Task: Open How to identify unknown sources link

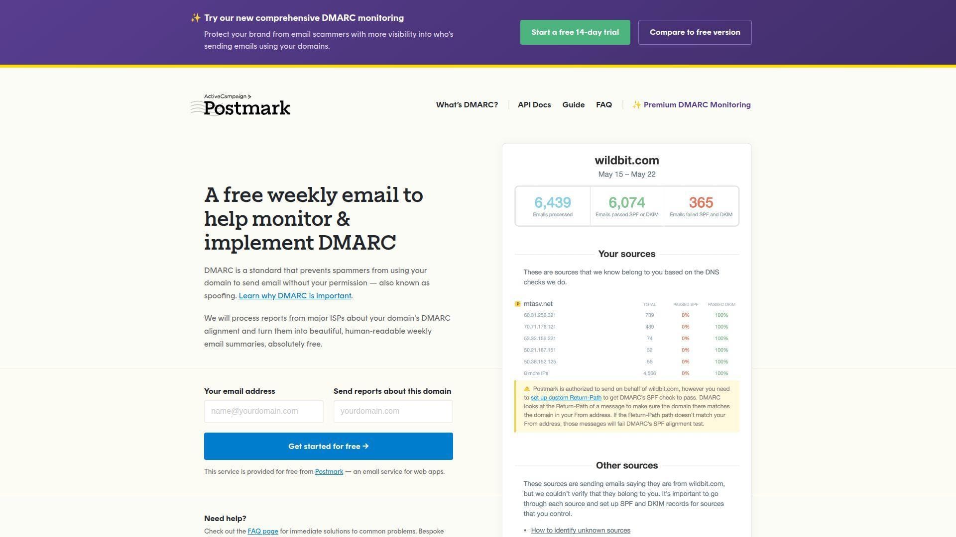Action: [x=581, y=531]
